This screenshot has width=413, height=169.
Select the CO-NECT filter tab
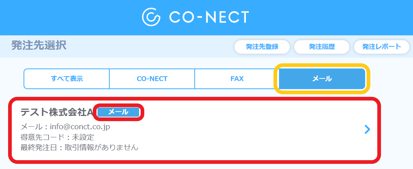coord(152,78)
